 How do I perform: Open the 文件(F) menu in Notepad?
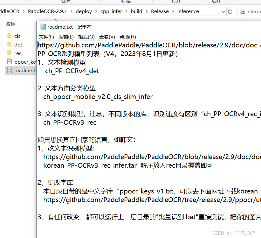46,37
